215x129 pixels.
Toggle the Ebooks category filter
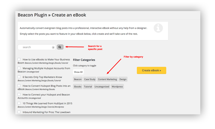click(x=78, y=87)
